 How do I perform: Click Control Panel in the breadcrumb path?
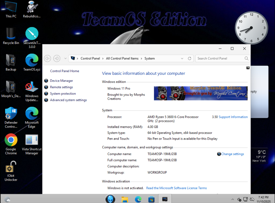[x=90, y=59]
